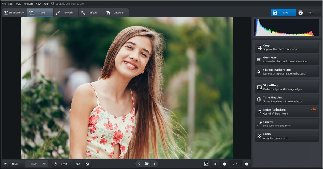Click the Undo button
Image resolution: width=323 pixels, height=169 pixels.
[13, 164]
